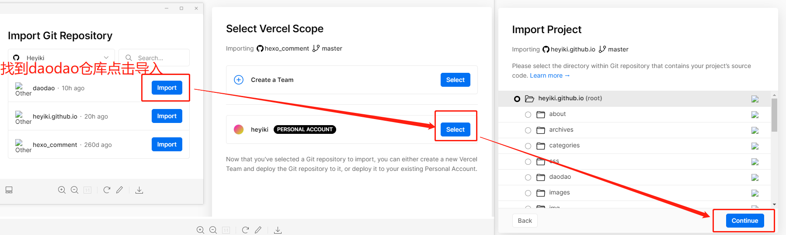
Task: Click zoom-in icon in bottom center toolbar
Action: click(x=200, y=230)
